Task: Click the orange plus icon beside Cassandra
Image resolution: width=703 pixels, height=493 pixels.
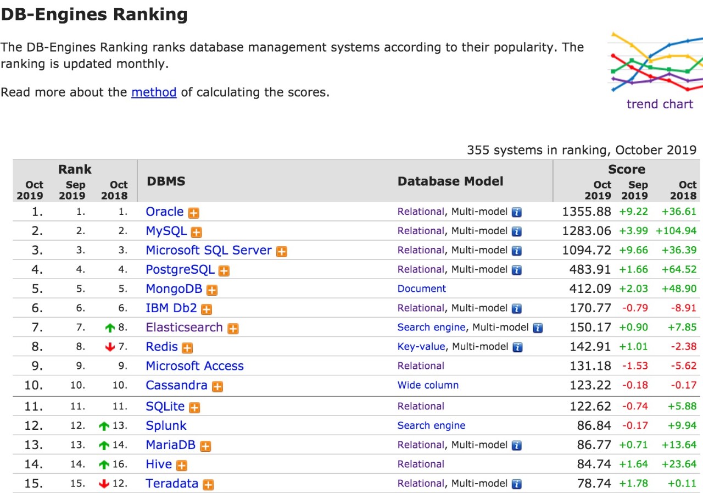Action: click(x=217, y=386)
